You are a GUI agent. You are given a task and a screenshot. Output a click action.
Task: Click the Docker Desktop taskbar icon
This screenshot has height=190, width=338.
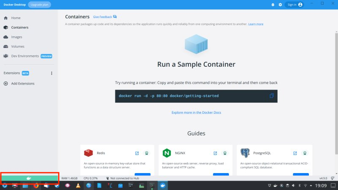pos(163,185)
